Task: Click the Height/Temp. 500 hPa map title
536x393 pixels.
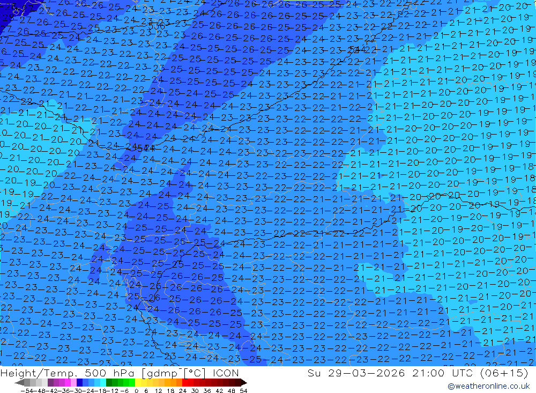Action: pos(120,373)
